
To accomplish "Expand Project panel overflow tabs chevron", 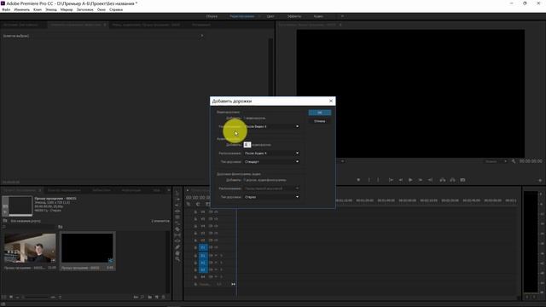I will (x=169, y=190).
